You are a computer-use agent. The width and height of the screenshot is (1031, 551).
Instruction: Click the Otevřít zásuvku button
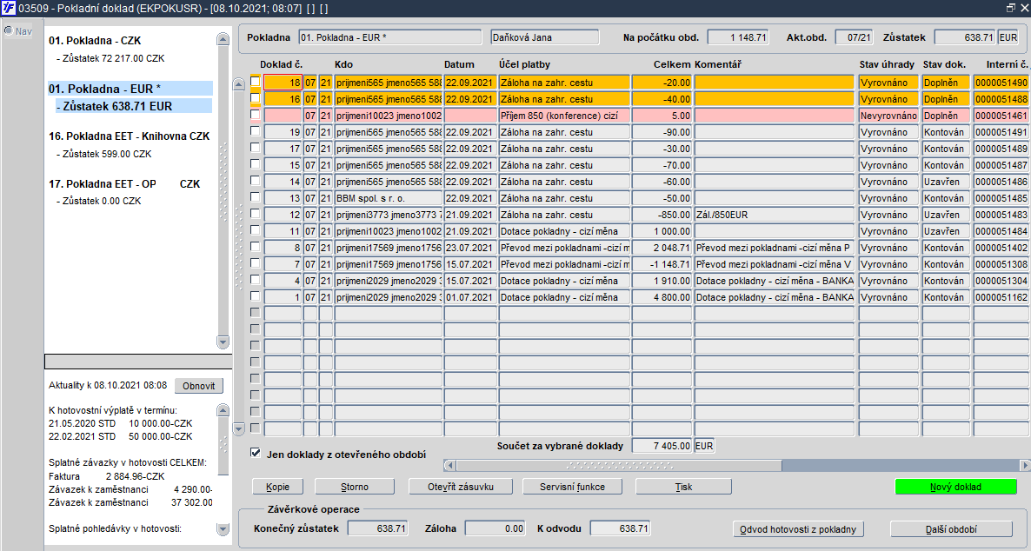click(460, 487)
